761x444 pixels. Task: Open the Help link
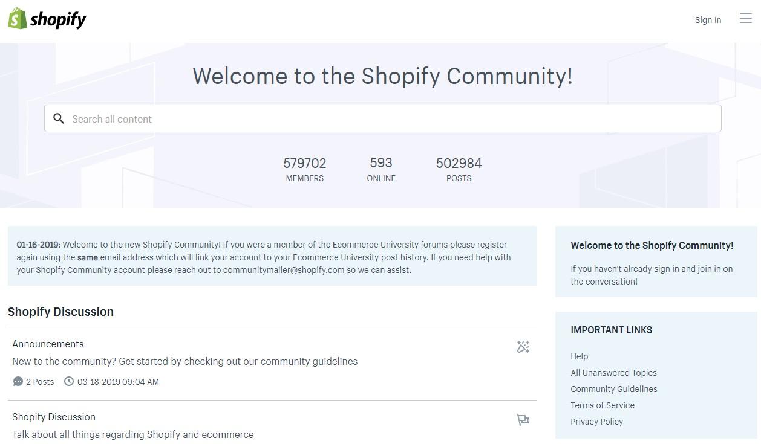point(579,356)
